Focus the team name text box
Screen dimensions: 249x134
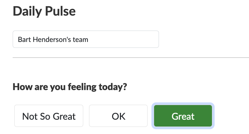[85, 39]
